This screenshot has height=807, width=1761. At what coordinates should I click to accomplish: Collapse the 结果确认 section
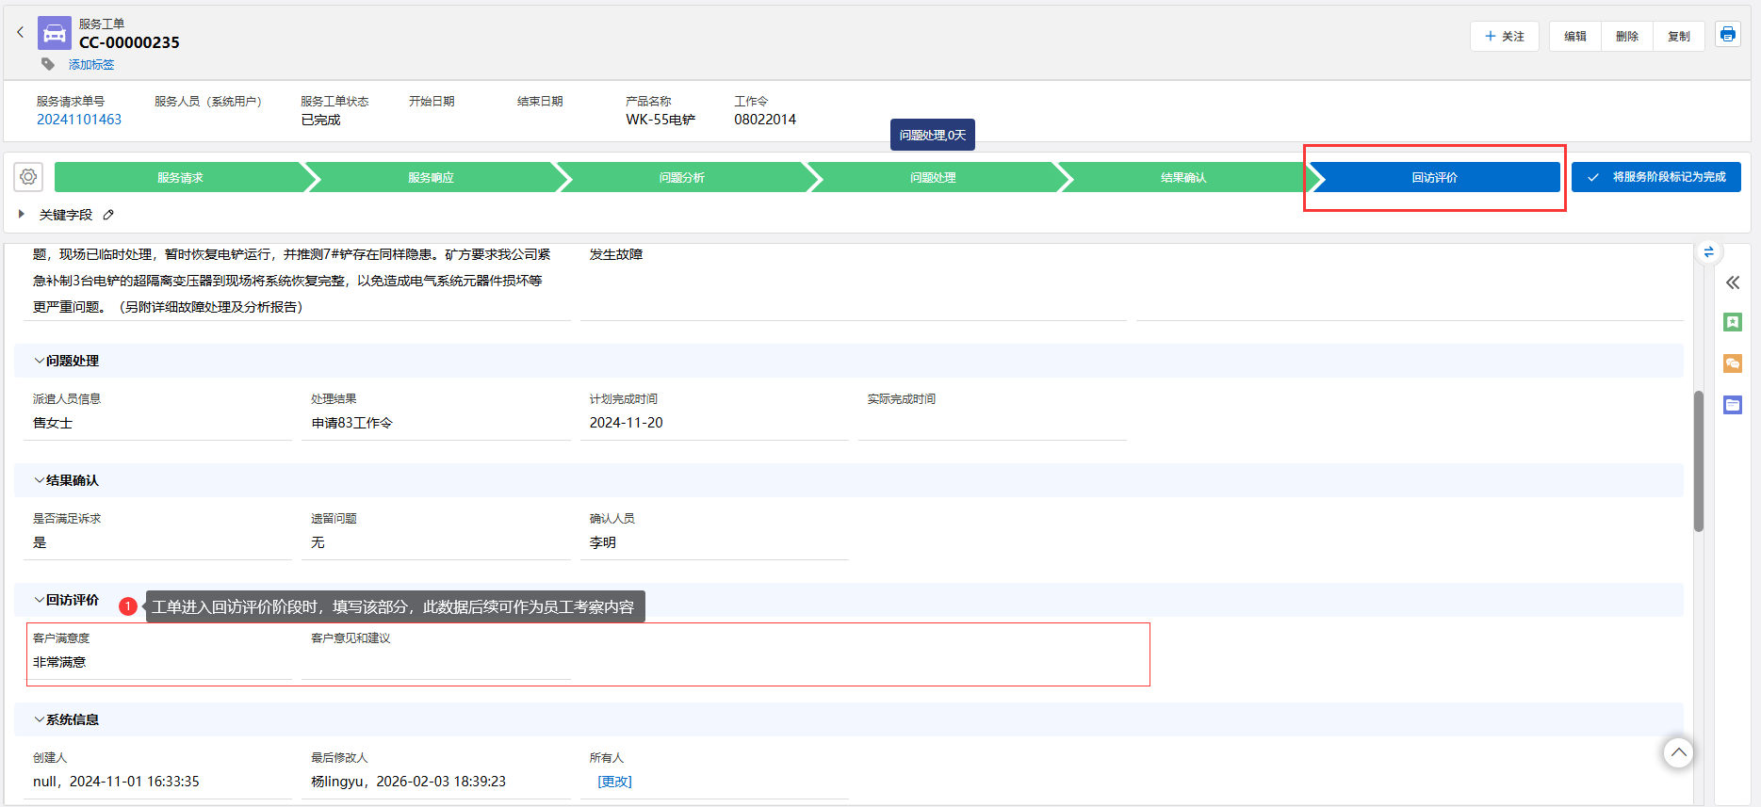tap(40, 480)
